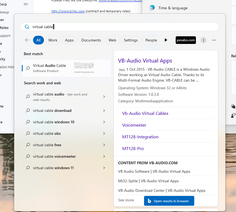
Task: Open the MT128-Integration link
Action: pos(140,137)
